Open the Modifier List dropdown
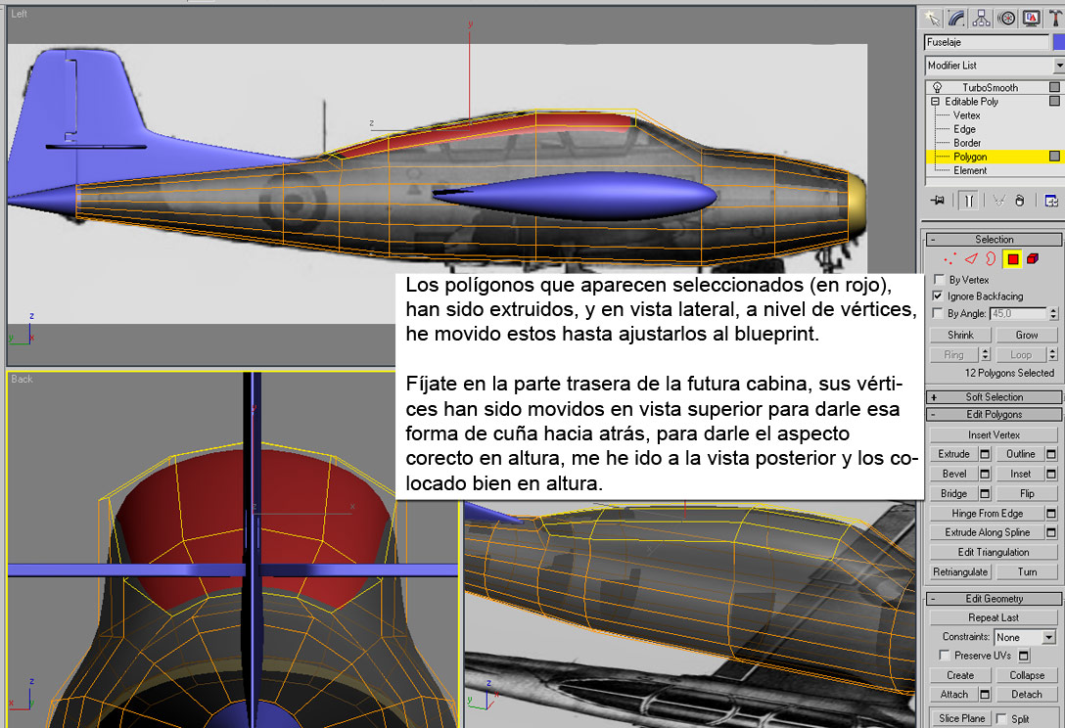Viewport: 1065px width, 728px height. (1059, 66)
